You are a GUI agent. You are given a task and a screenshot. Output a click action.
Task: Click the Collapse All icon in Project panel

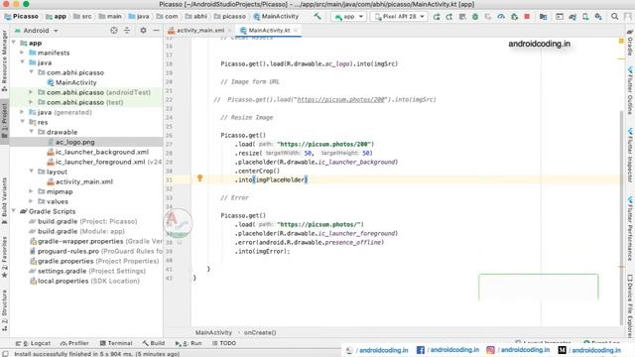coord(127,31)
